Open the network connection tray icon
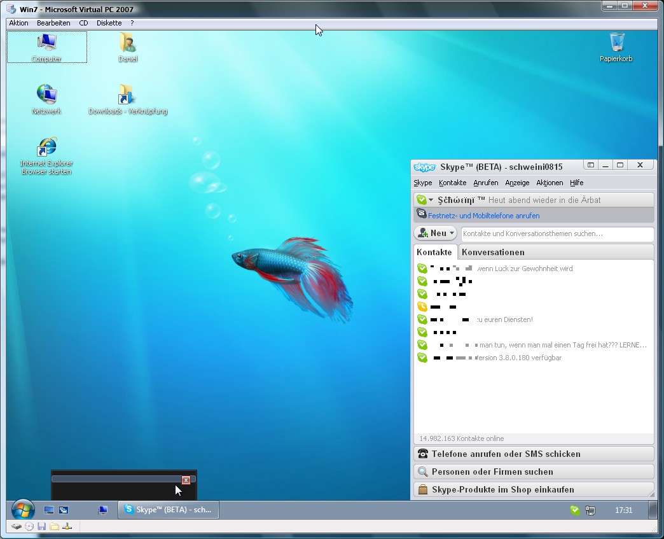Image resolution: width=664 pixels, height=539 pixels. pos(590,510)
